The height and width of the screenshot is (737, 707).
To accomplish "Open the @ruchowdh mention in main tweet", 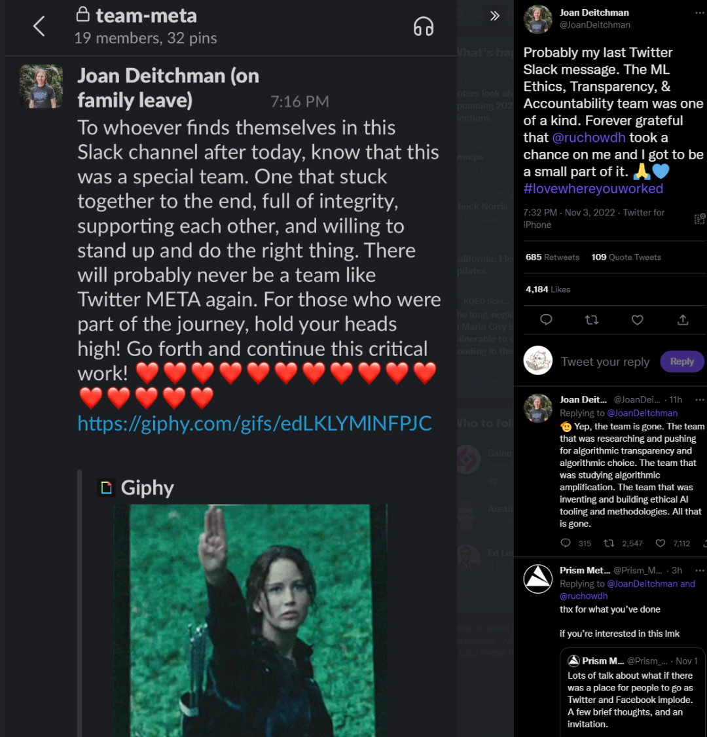I will coord(589,137).
